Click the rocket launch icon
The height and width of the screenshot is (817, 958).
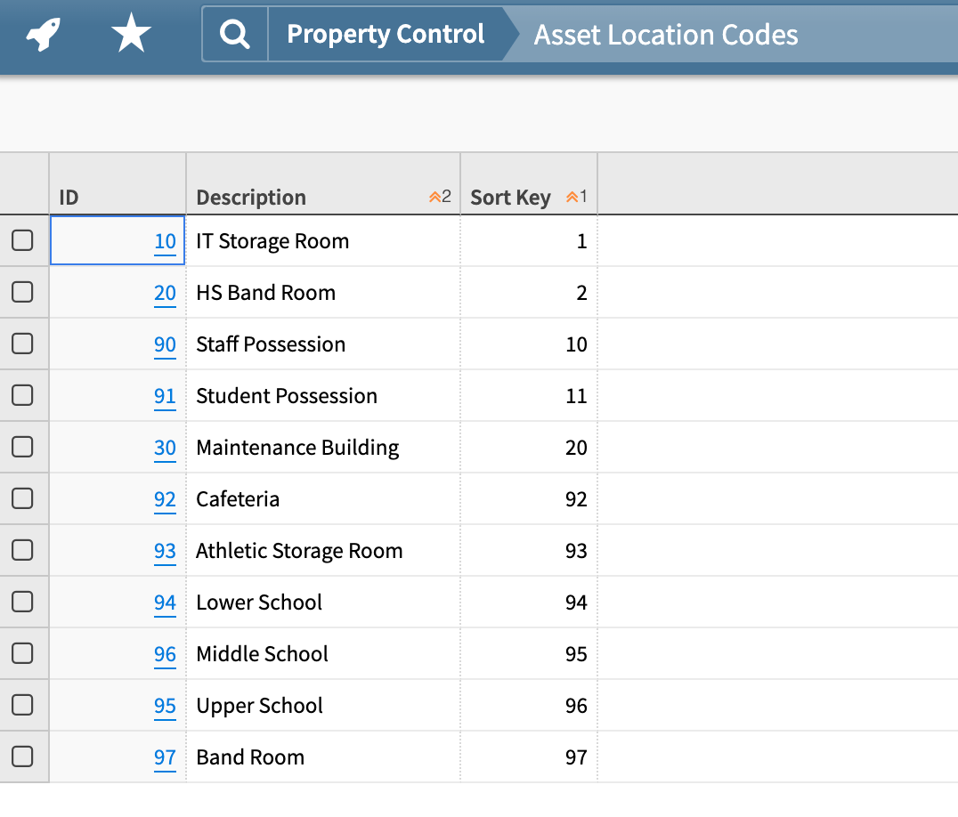click(44, 32)
